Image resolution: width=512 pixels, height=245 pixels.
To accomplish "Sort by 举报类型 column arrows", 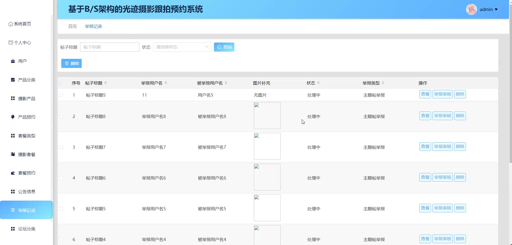I will pos(383,83).
